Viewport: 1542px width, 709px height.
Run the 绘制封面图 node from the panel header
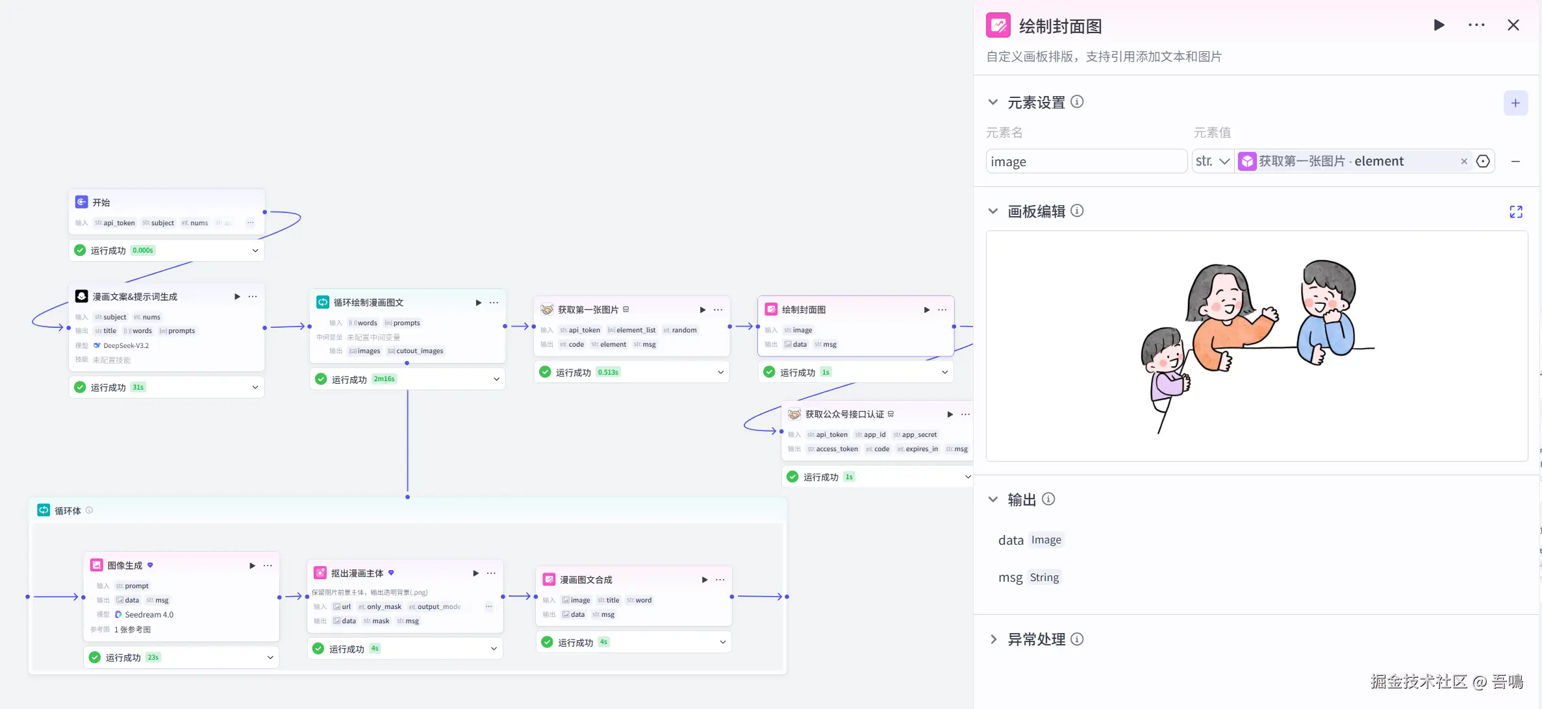[1439, 25]
